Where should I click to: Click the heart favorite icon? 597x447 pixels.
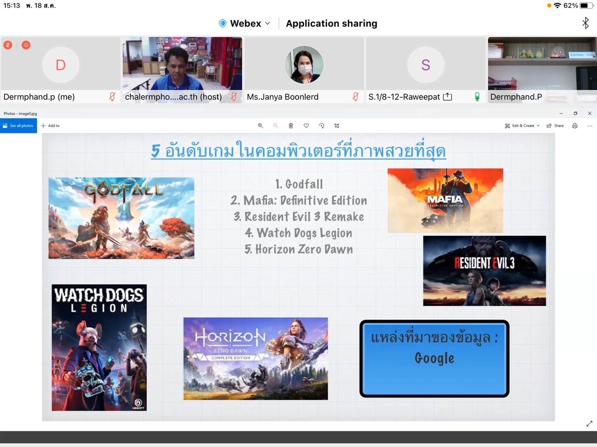[306, 126]
